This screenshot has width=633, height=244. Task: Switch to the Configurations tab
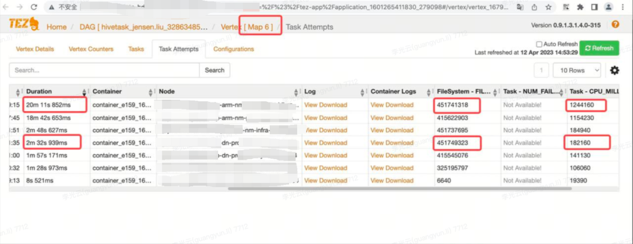(234, 49)
